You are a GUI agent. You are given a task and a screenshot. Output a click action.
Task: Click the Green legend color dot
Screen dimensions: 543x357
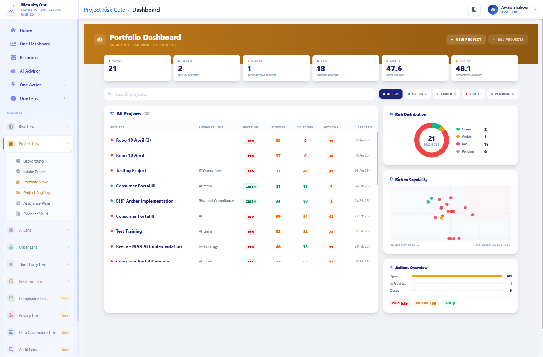tap(458, 129)
